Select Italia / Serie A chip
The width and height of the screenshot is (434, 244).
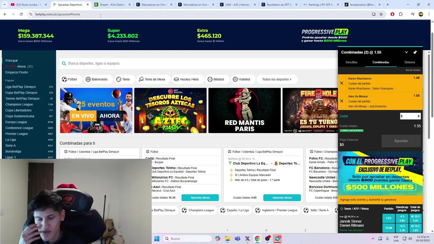tap(317, 210)
